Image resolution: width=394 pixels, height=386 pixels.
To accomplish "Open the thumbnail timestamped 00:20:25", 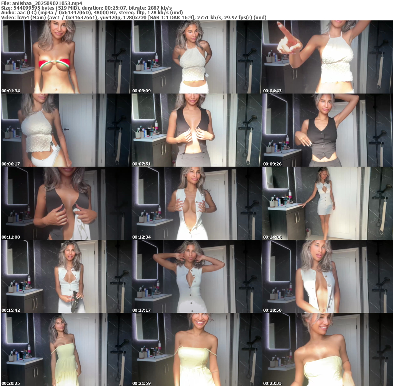I will (x=66, y=349).
